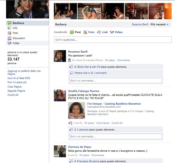Show the 2 persone who liked
The width and height of the screenshot is (175, 163).
point(83,130)
